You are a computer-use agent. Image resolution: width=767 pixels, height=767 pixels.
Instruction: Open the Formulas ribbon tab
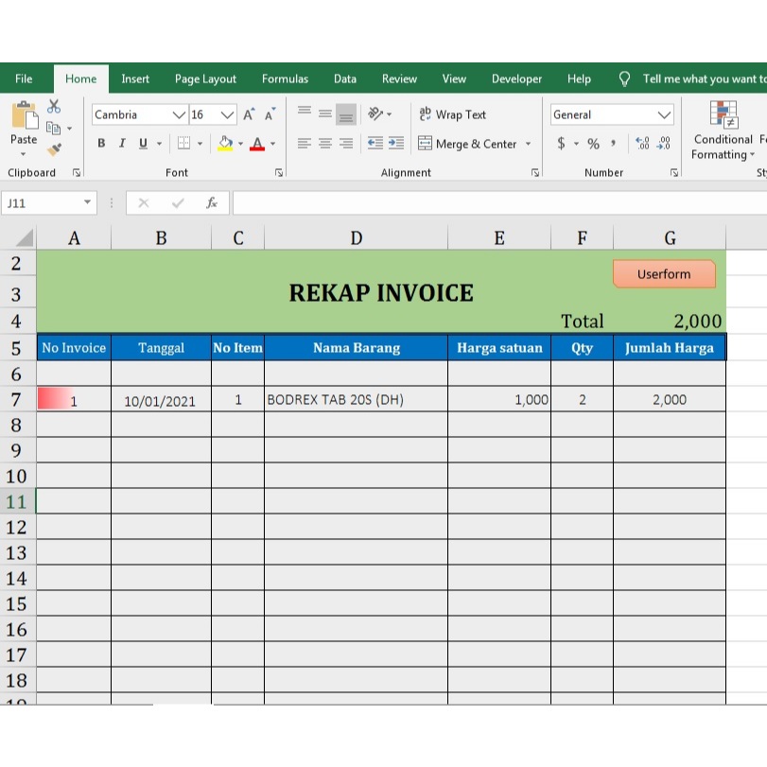[285, 78]
